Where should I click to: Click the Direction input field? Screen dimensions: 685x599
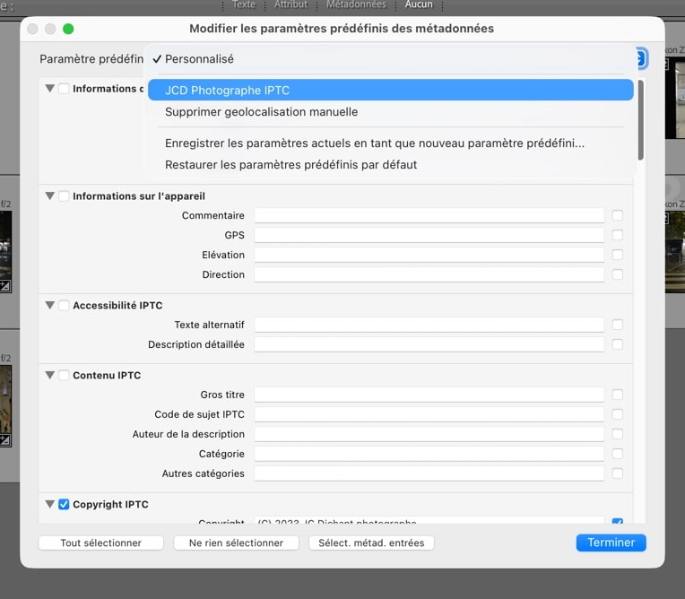[429, 274]
